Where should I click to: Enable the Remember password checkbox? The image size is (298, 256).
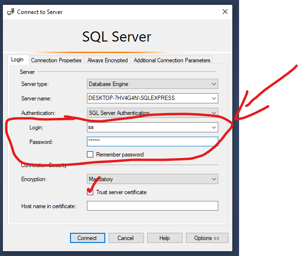90,155
